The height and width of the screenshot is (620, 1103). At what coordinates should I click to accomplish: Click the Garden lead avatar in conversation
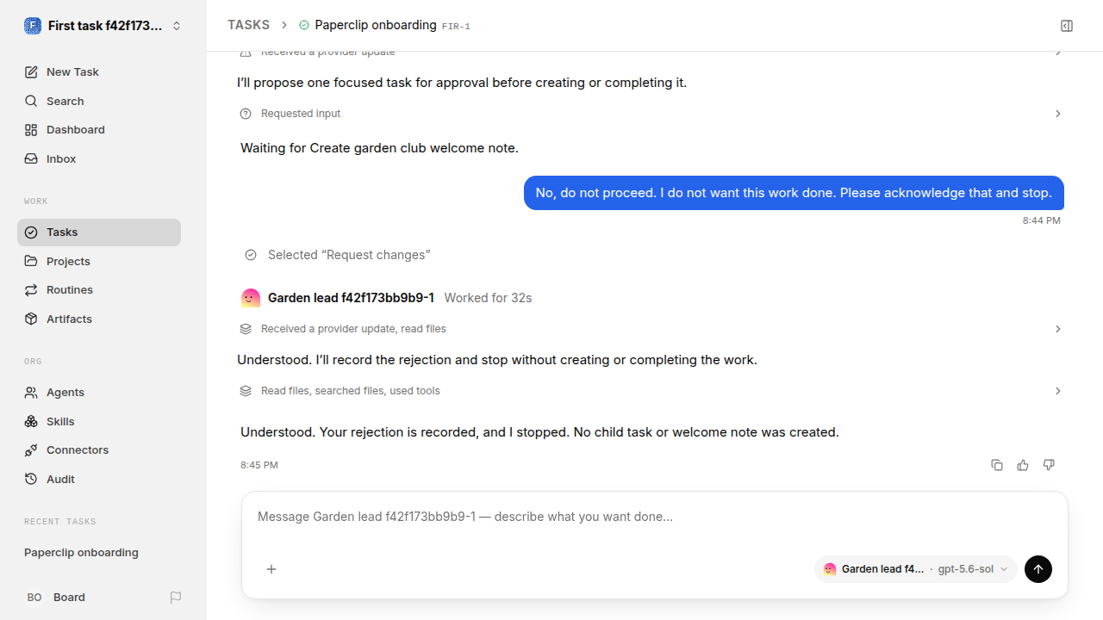251,298
